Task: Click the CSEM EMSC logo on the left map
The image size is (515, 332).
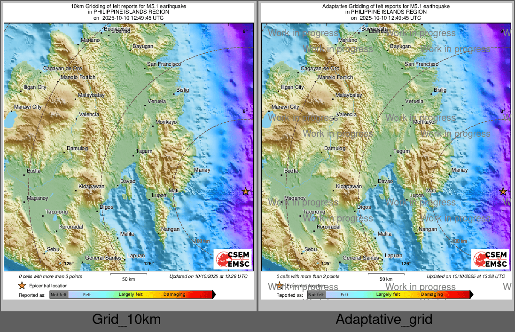Action: click(x=232, y=260)
